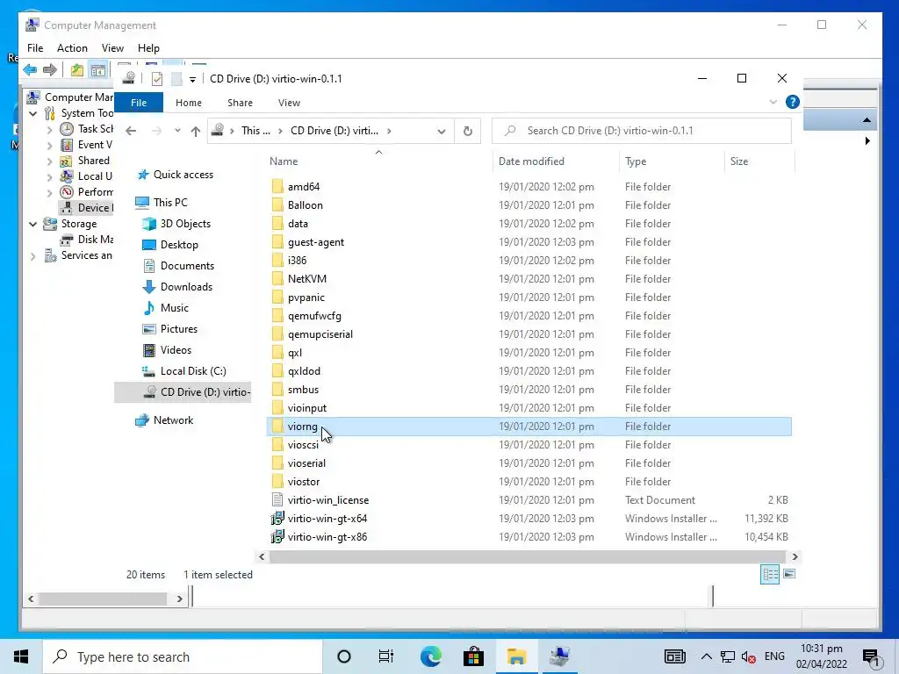899x674 pixels.
Task: Open Local Disk (C:) in navigation pane
Action: pos(193,371)
